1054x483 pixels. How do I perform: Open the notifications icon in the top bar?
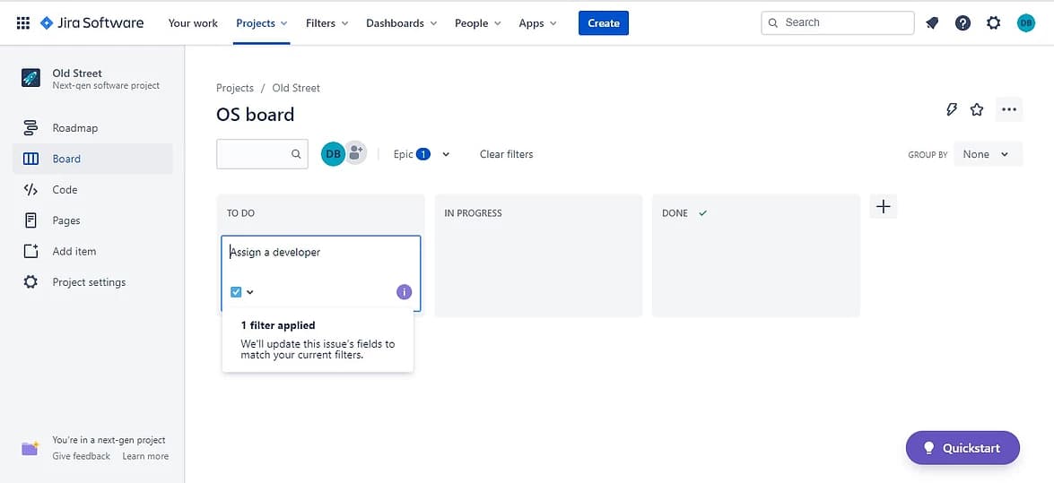(x=932, y=23)
